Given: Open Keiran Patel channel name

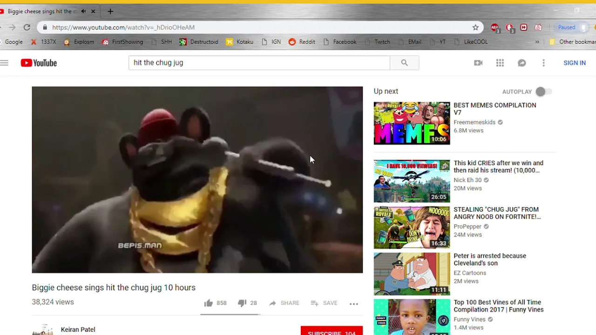Looking at the screenshot, I should [x=78, y=329].
